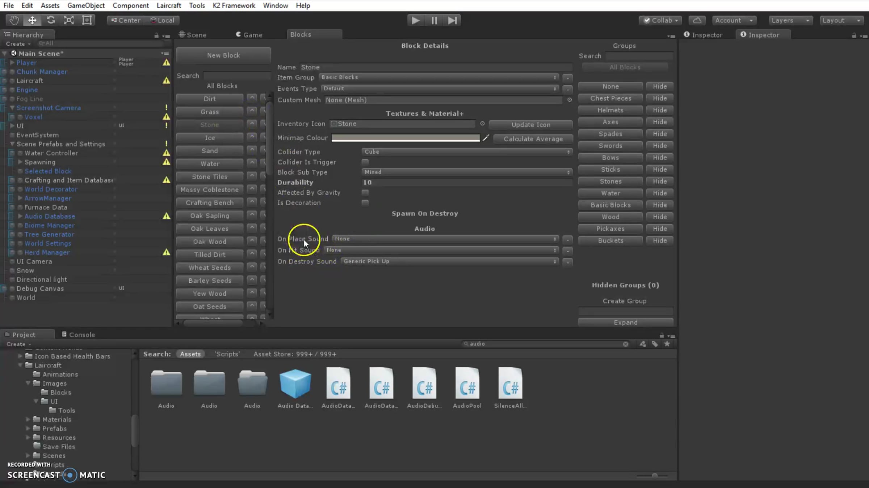Switch to the Game tab
869x488 pixels.
click(x=249, y=35)
